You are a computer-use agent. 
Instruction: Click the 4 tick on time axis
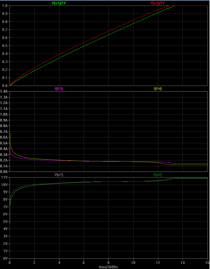pos(59,263)
